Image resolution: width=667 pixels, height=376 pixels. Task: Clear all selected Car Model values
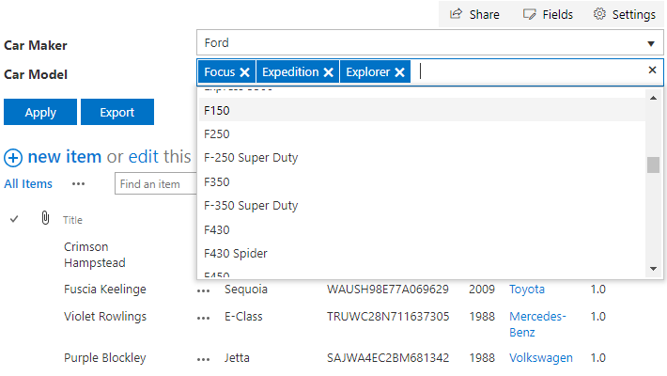652,70
